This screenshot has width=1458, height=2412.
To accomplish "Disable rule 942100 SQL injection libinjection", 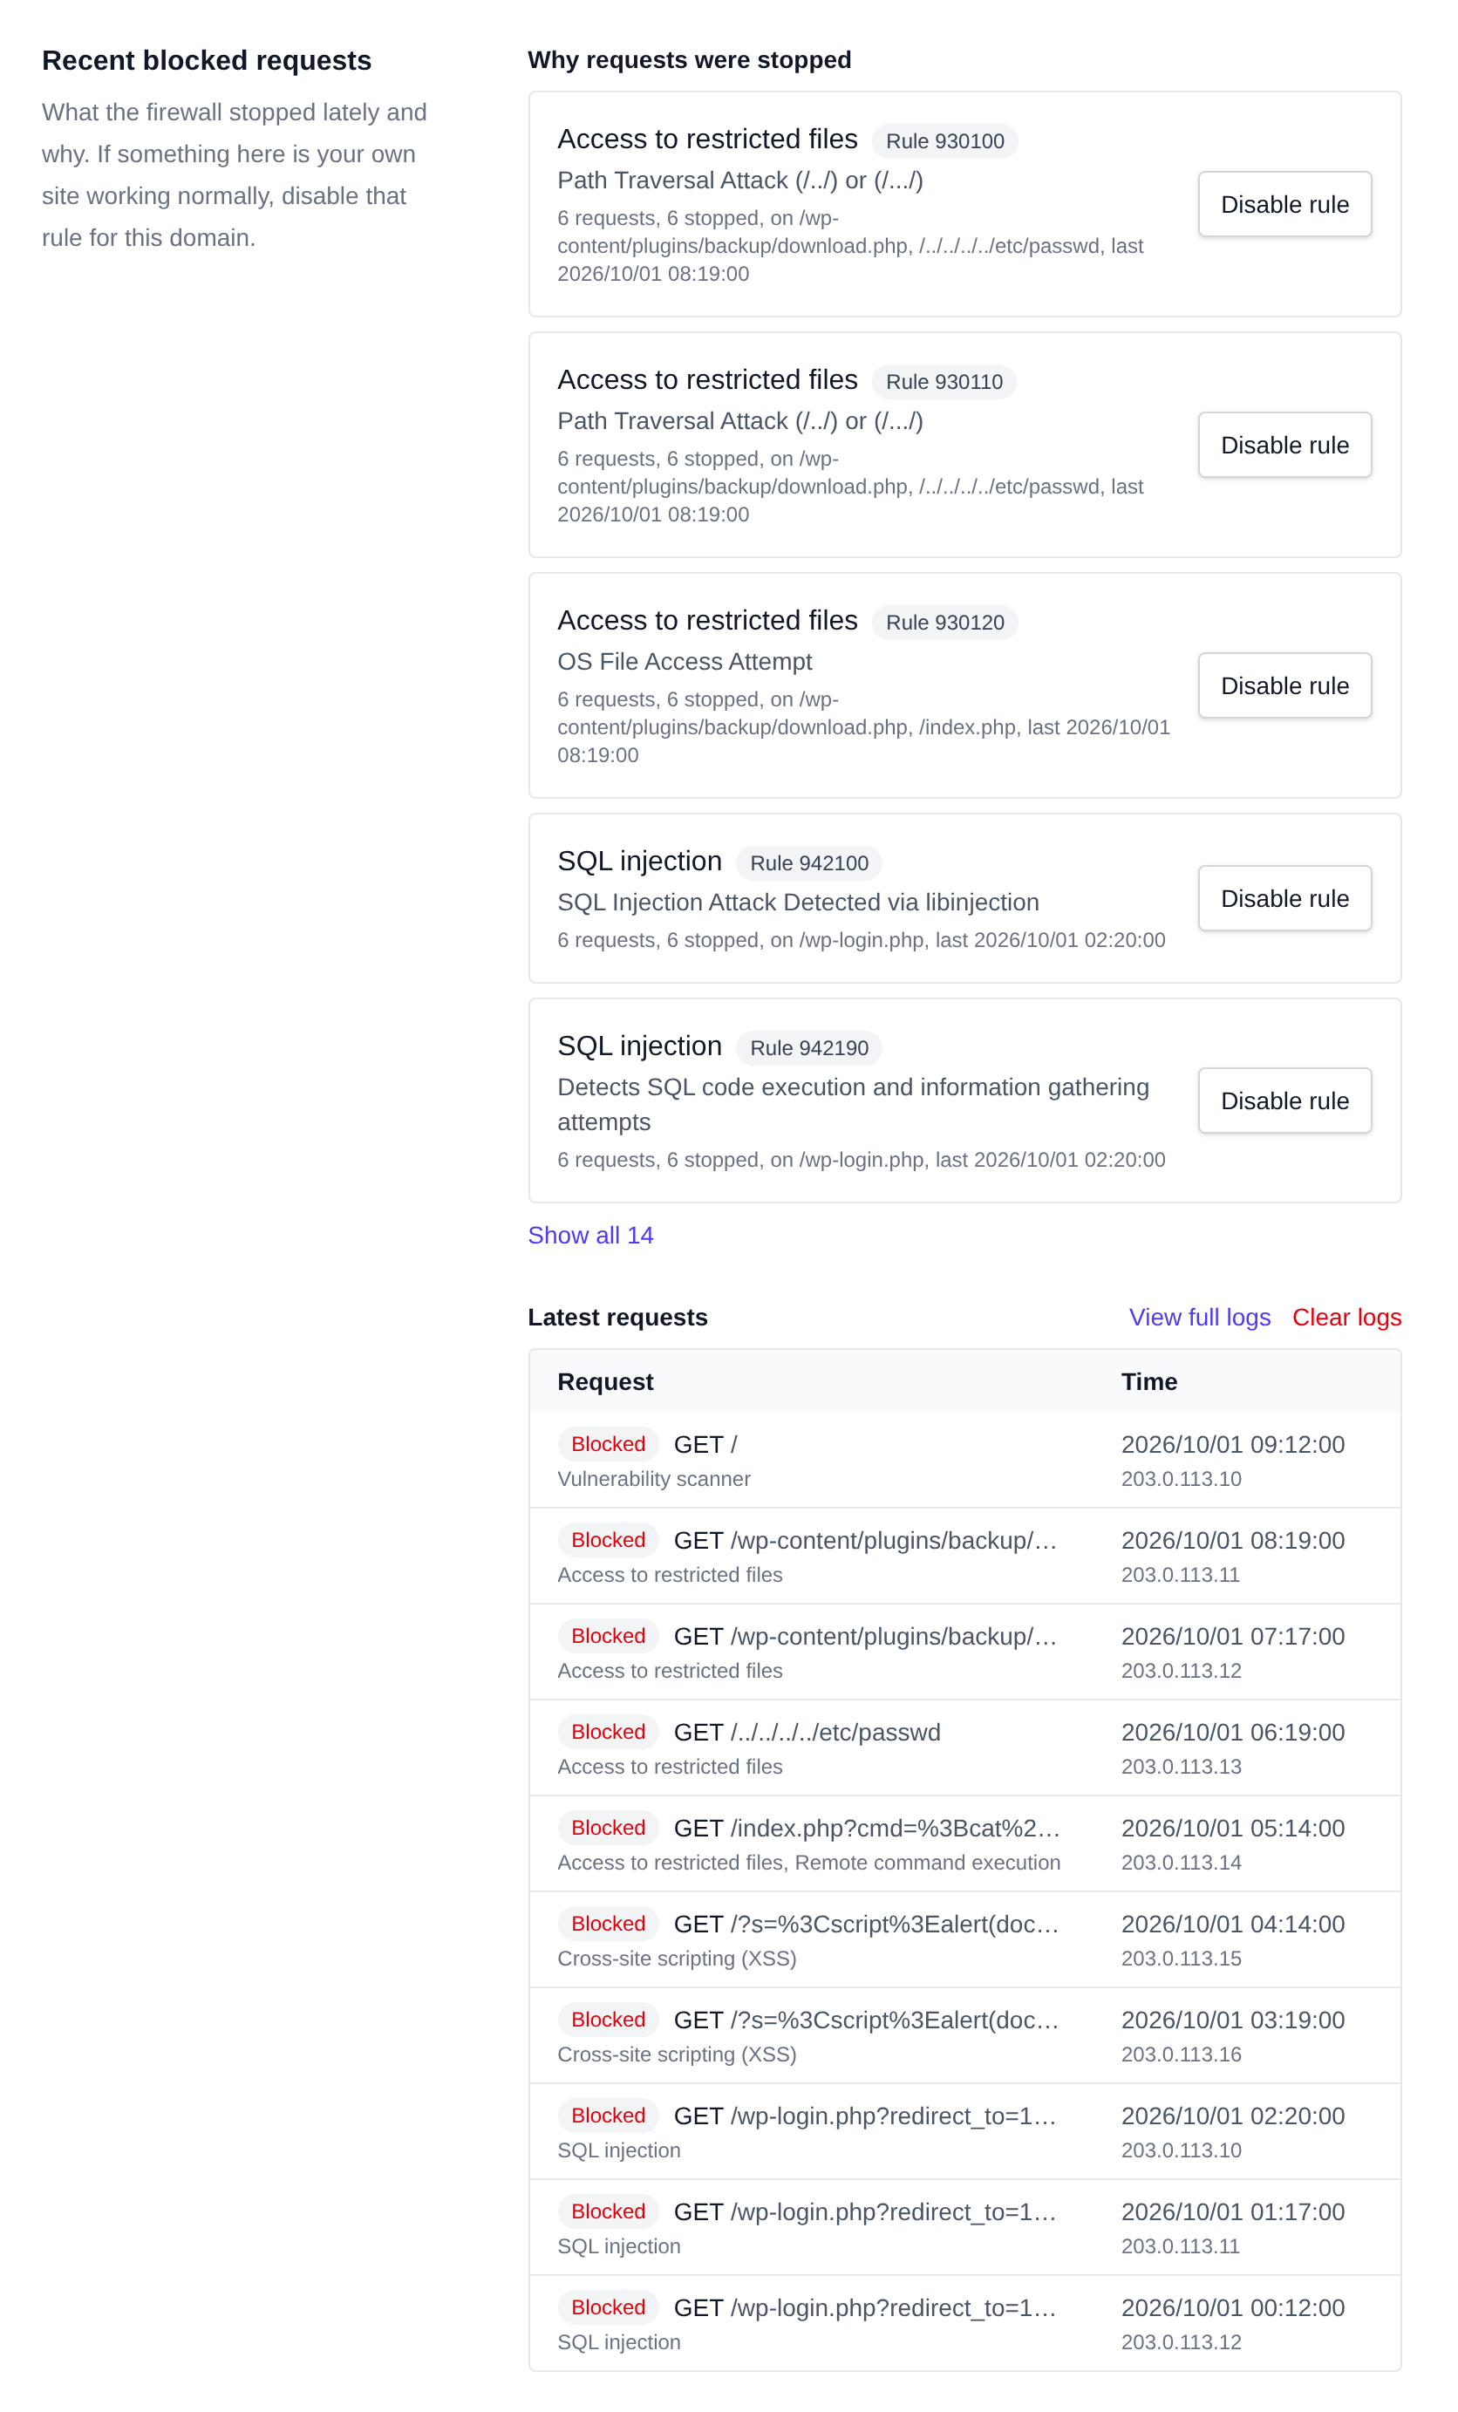I will coord(1284,899).
